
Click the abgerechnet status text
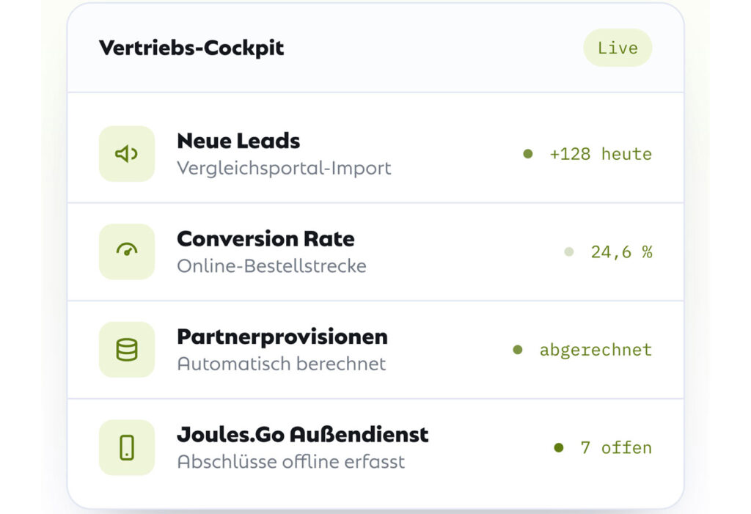596,350
